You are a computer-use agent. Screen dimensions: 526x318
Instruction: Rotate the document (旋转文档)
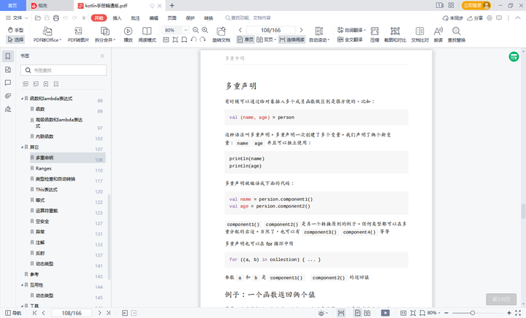[221, 34]
